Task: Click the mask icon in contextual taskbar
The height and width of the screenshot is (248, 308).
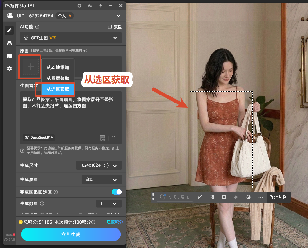Action: pos(224,197)
